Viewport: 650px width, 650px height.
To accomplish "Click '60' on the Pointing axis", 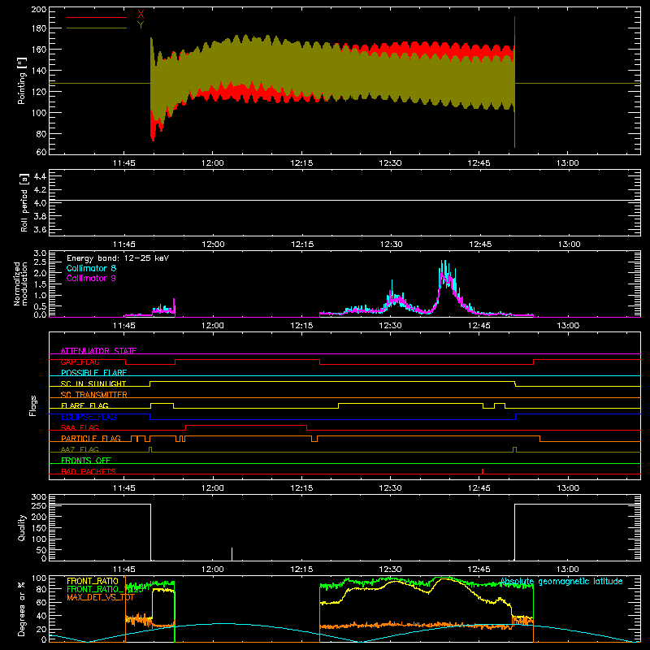I will click(x=41, y=152).
